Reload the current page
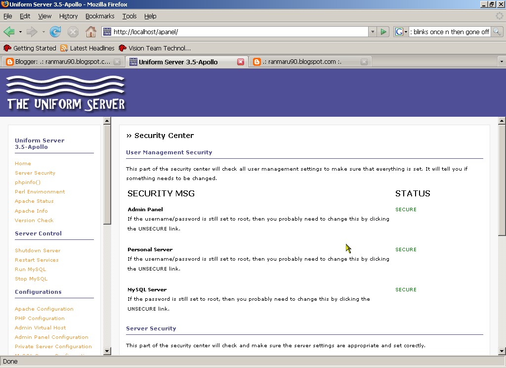This screenshot has width=506, height=368. click(55, 32)
